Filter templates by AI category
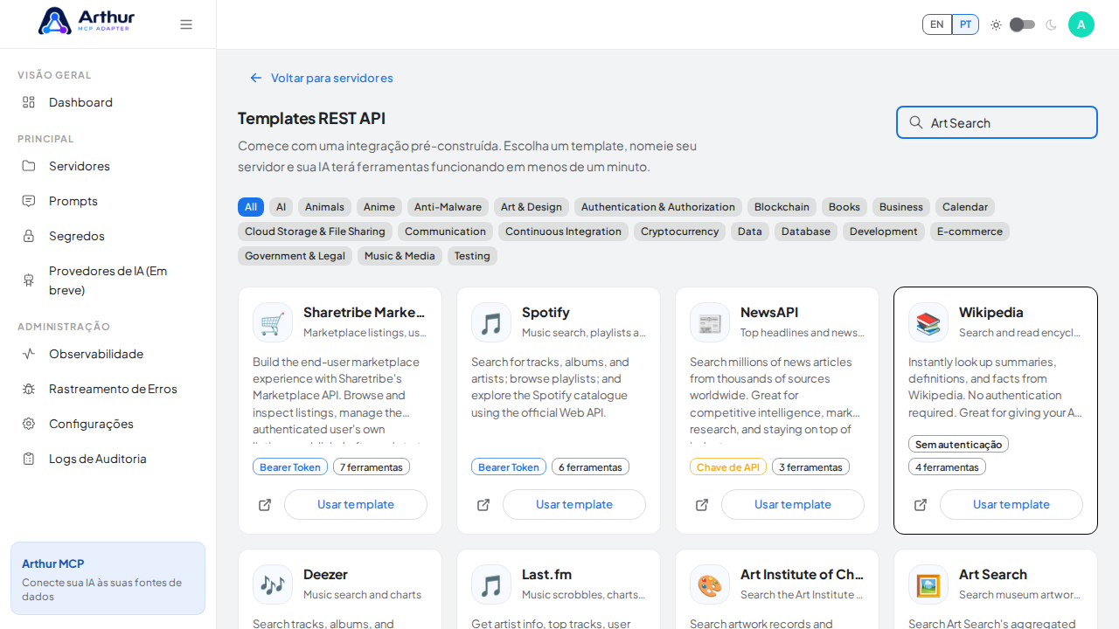This screenshot has height=629, width=1119. click(281, 207)
